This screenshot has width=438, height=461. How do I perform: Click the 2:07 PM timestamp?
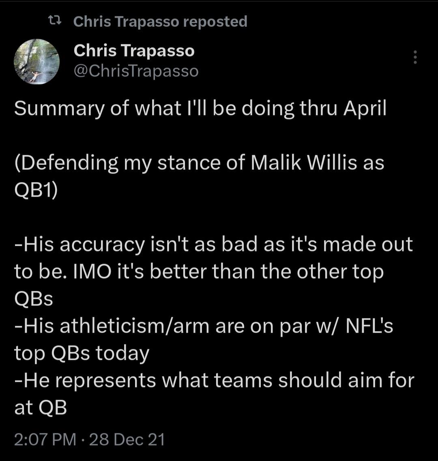(x=45, y=440)
